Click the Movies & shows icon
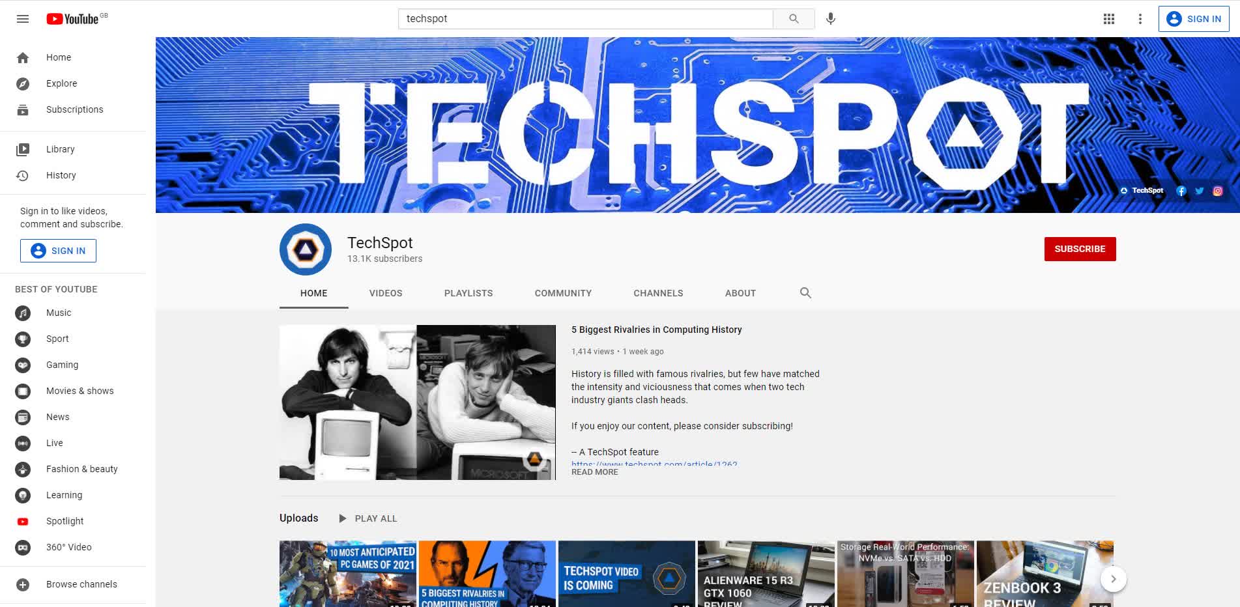This screenshot has width=1240, height=607. click(x=23, y=391)
